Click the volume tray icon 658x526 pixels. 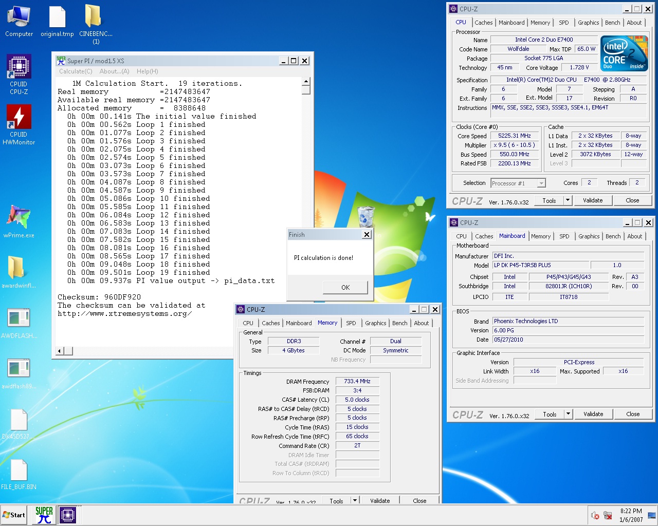[595, 515]
